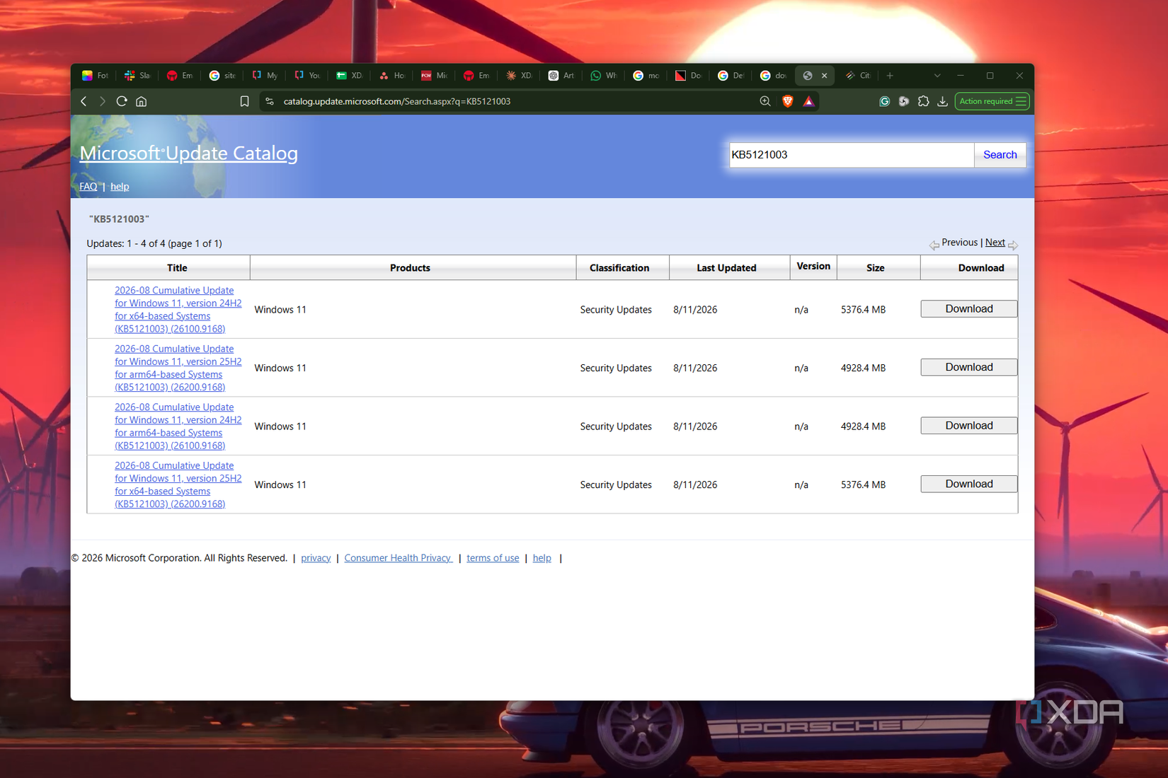
Task: Switch to the Slack tab
Action: (x=137, y=76)
